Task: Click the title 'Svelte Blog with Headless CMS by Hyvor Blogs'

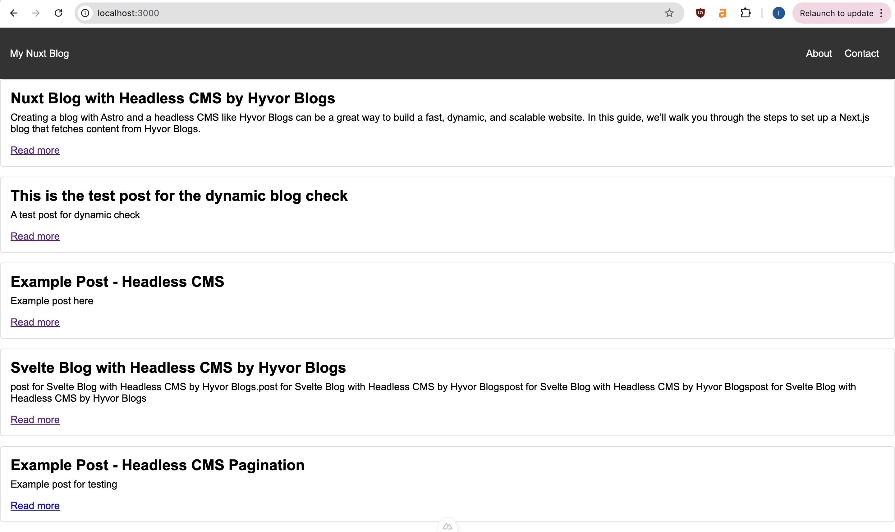Action: point(178,368)
